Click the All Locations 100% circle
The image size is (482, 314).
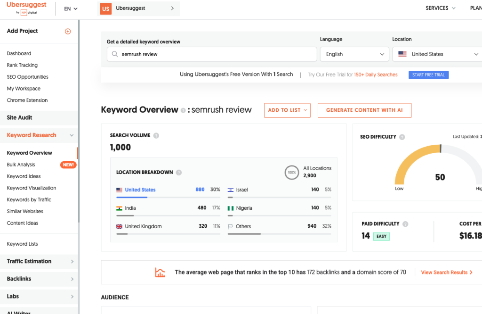coord(292,172)
